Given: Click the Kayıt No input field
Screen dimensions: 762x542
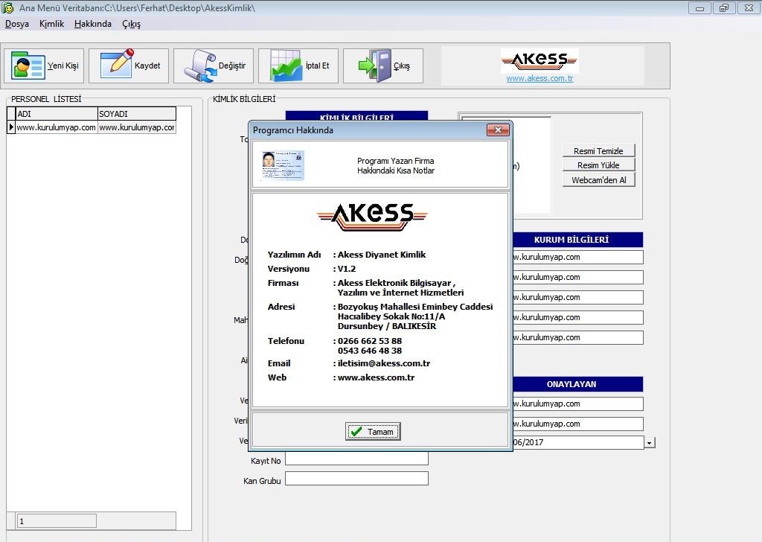Looking at the screenshot, I should (x=356, y=459).
